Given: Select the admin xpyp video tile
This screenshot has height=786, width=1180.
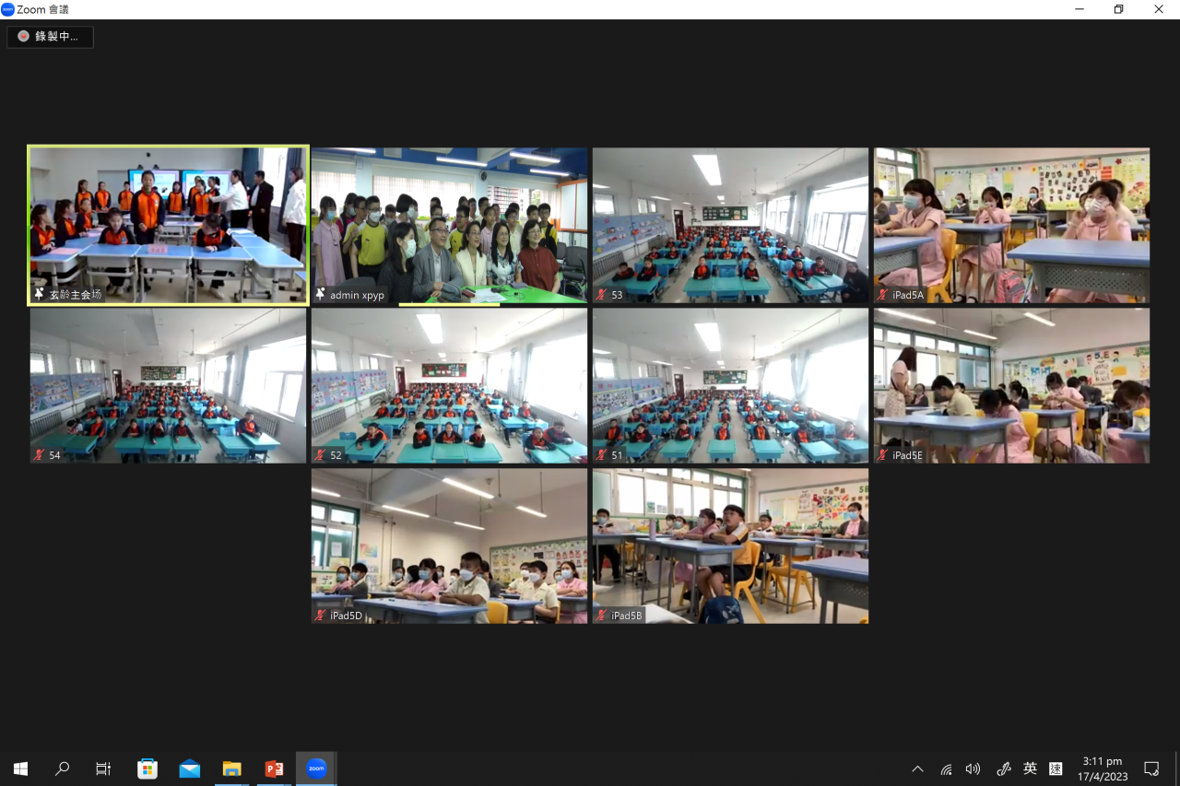Looking at the screenshot, I should pyautogui.click(x=449, y=225).
